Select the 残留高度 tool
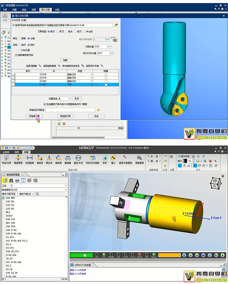This screenshot has height=284, width=228. point(139,159)
